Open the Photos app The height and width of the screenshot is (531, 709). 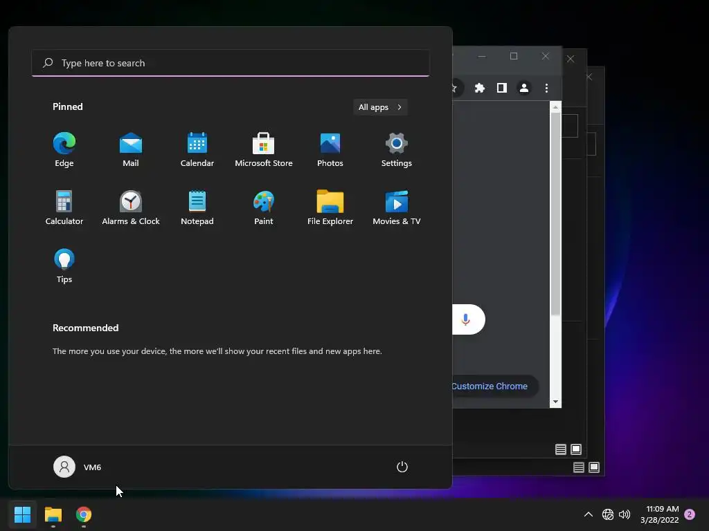(330, 150)
